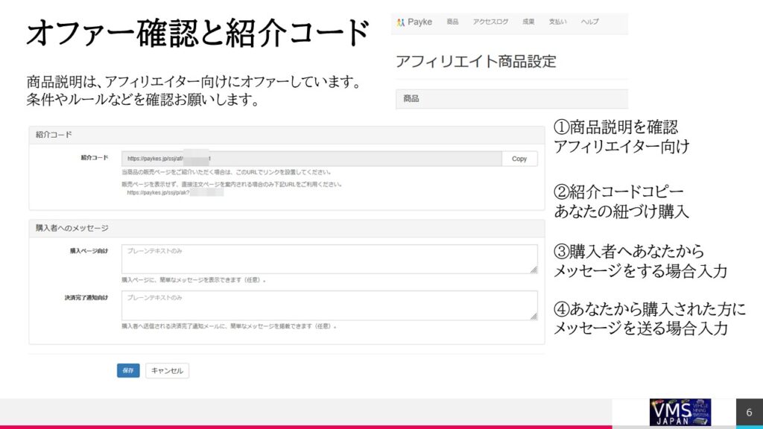763x429 pixels.
Task: Click ヘルプ in the navigation bar
Action: [x=589, y=22]
